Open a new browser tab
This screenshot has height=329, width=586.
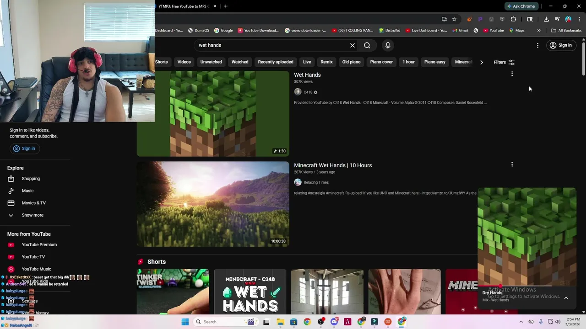(226, 6)
